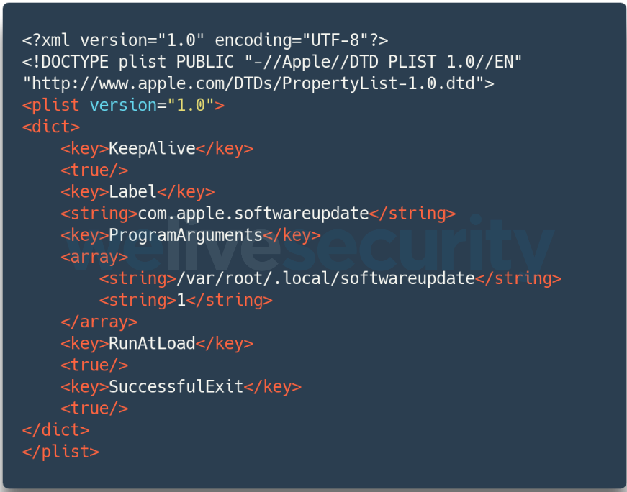This screenshot has height=492, width=627.
Task: Click the RunAtLoad key text
Action: 152,343
